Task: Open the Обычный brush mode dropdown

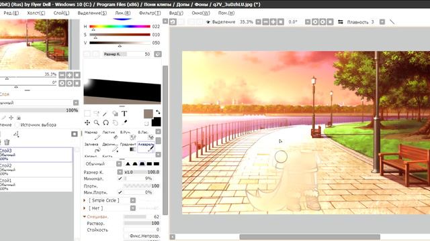Action: [119, 163]
